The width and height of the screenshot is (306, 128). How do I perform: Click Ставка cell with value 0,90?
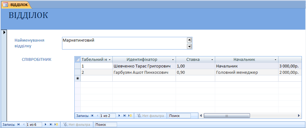pos(195,72)
